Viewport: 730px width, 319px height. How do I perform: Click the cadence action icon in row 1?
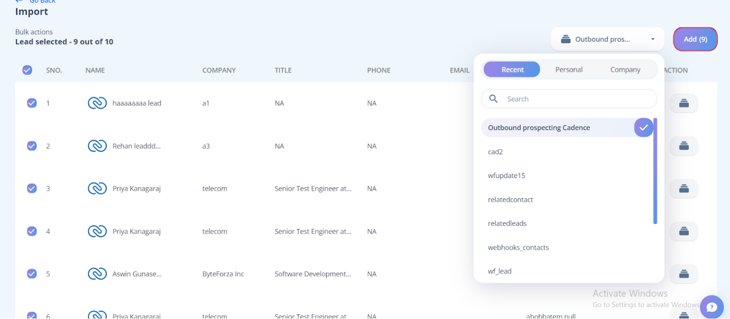click(684, 103)
